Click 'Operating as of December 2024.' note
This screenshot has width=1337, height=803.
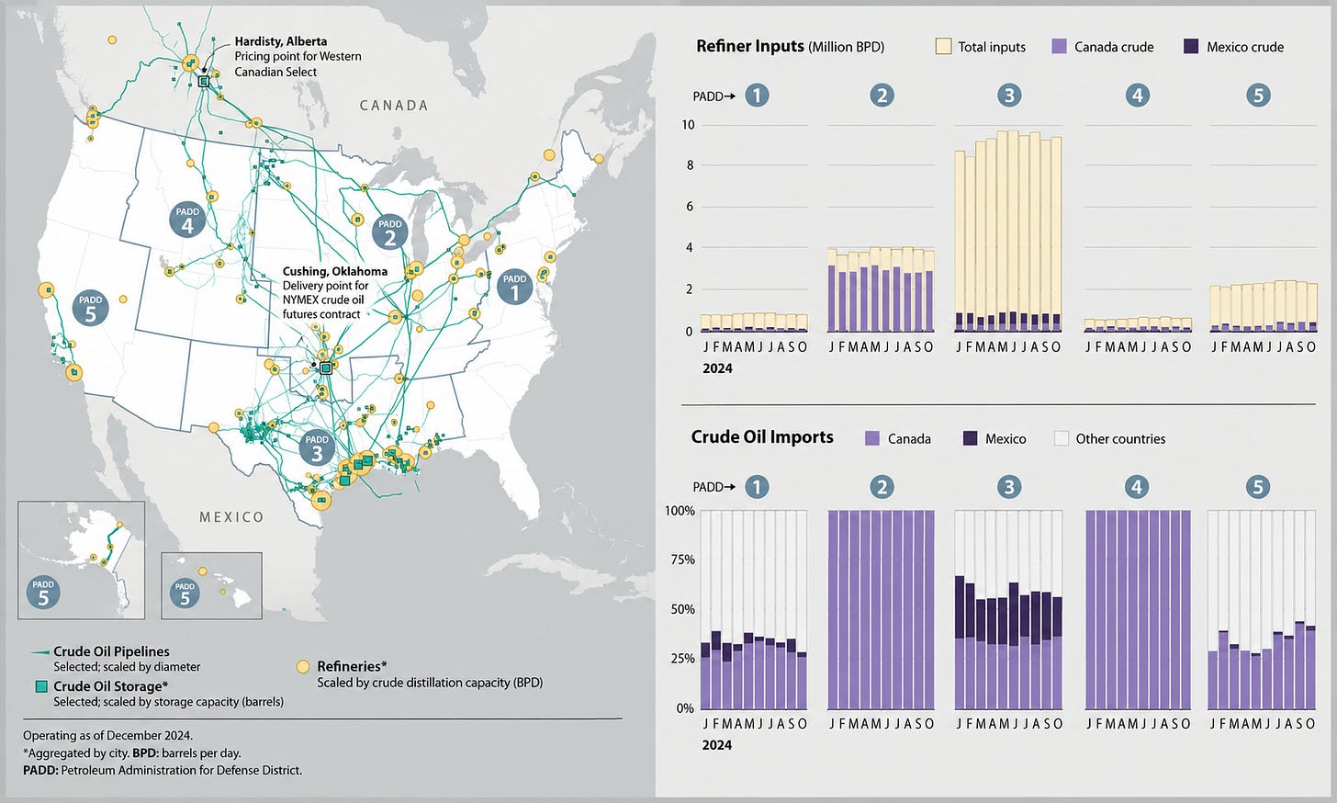point(107,735)
